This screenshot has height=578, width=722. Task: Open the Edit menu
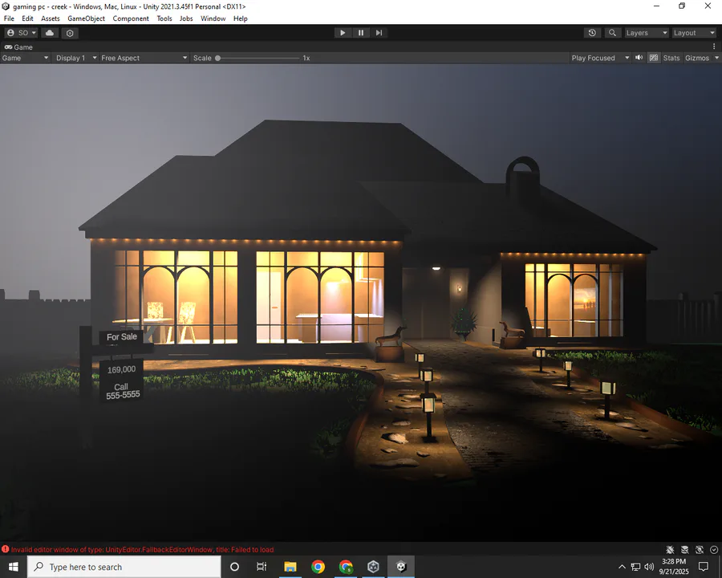tap(27, 18)
